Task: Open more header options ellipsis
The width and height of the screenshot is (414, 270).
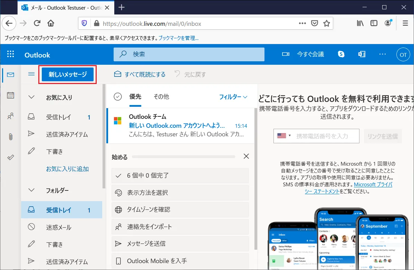Action: [x=382, y=54]
